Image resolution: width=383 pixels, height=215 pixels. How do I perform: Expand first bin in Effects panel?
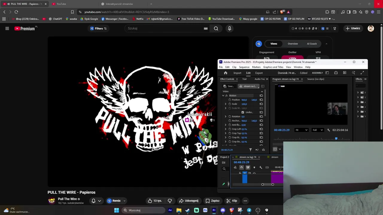click(x=358, y=93)
